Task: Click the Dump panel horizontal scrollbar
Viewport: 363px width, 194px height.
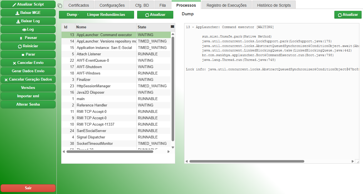Action: click(x=247, y=161)
